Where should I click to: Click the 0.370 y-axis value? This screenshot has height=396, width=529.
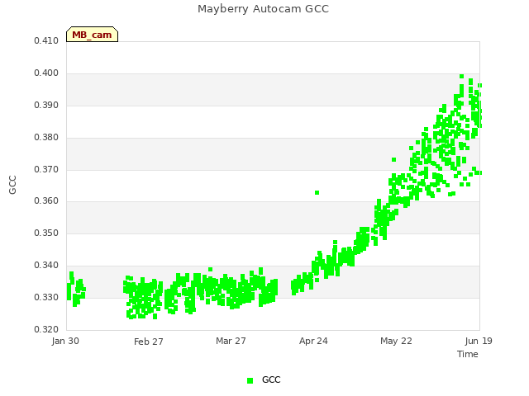click(x=46, y=169)
